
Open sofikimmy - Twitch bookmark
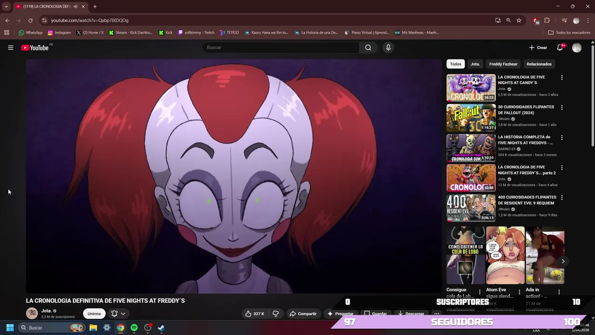point(196,33)
